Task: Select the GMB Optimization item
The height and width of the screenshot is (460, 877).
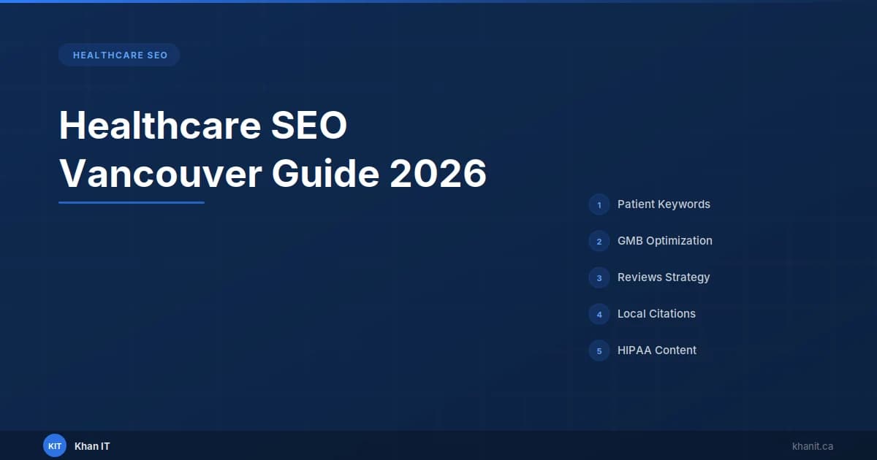Action: 665,241
